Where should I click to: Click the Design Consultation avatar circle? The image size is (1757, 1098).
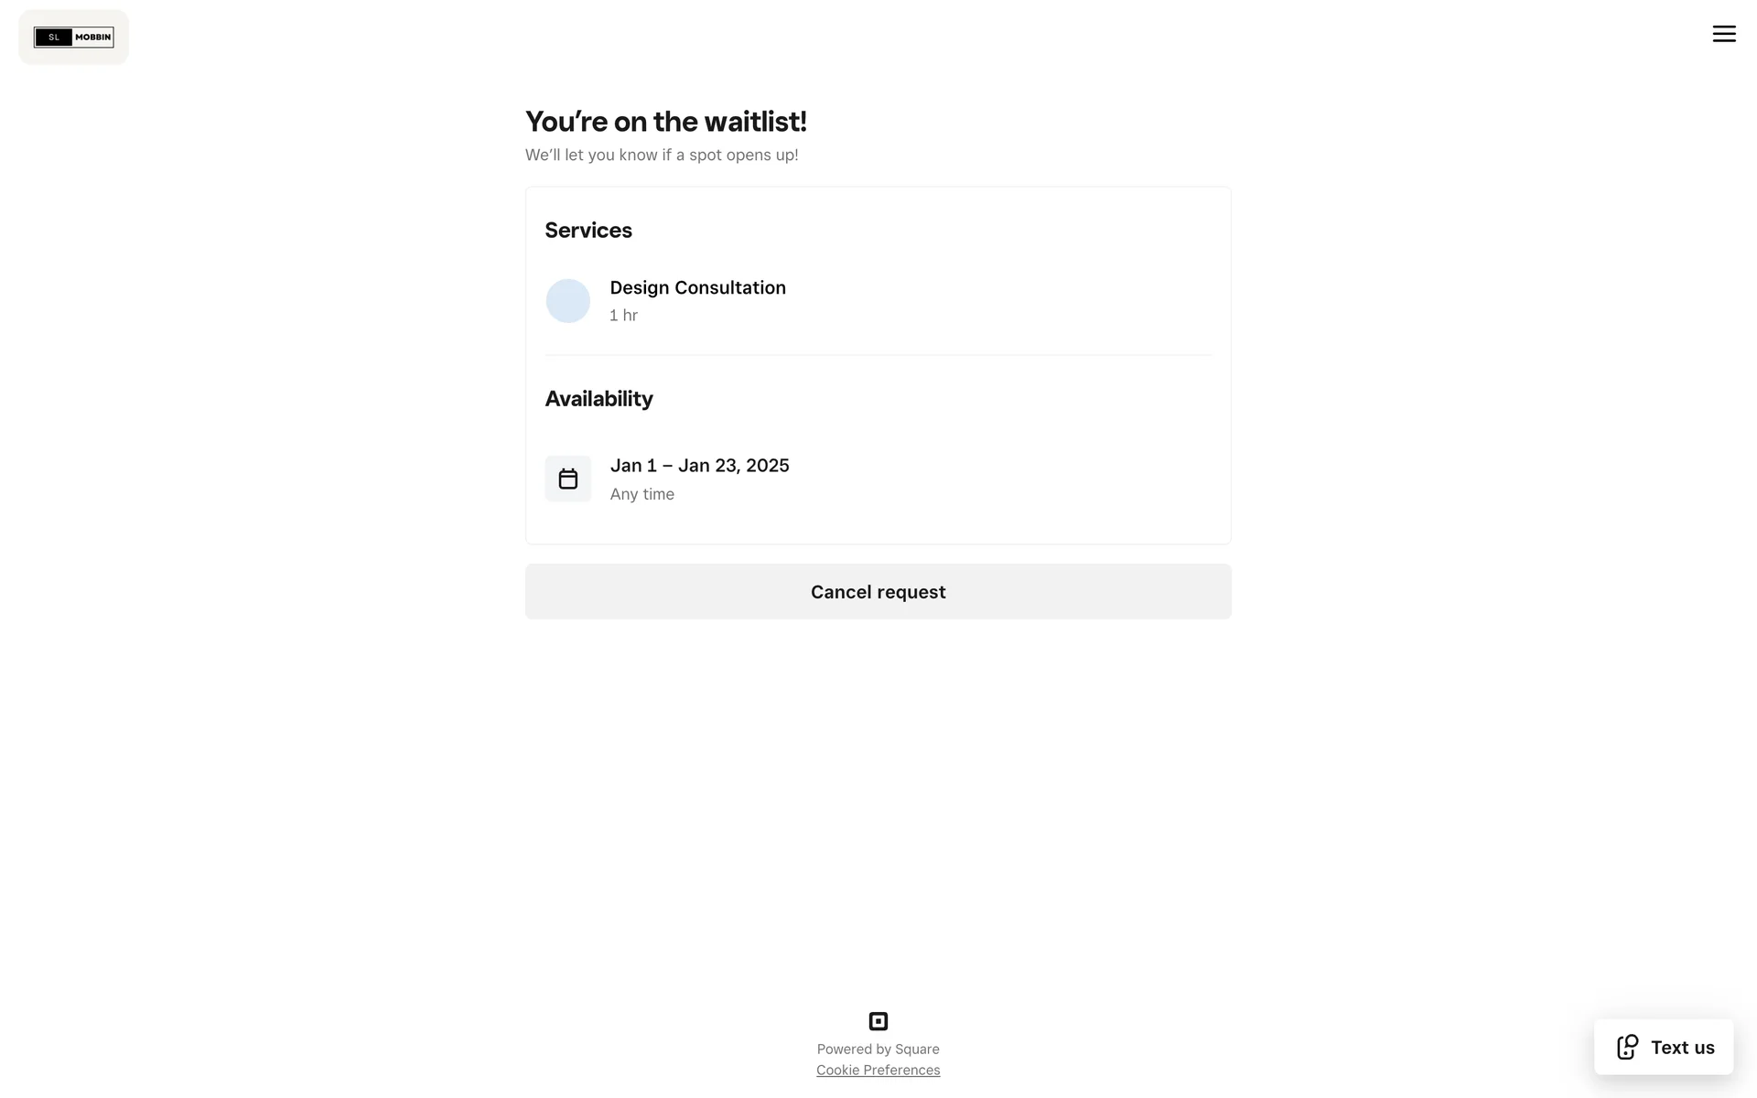[568, 301]
